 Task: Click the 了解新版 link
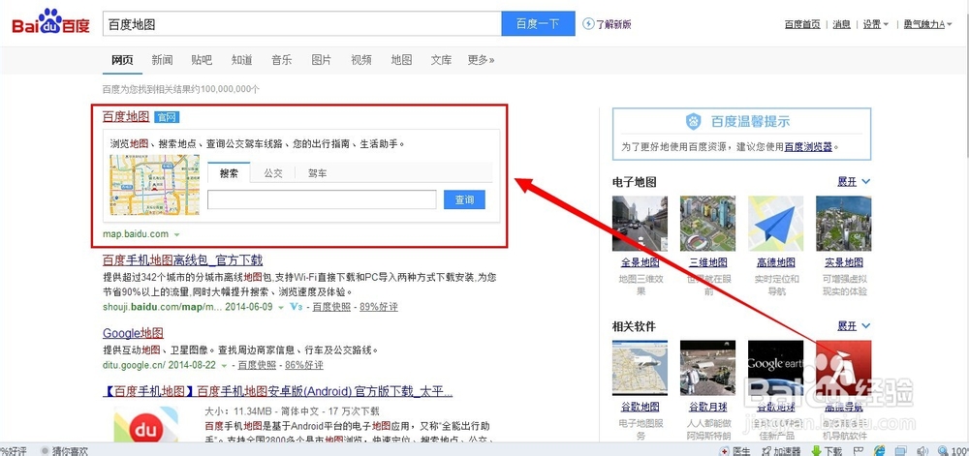click(613, 24)
